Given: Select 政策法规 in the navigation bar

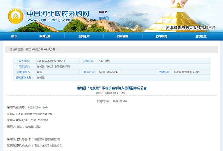Looking at the screenshot, I should [x=122, y=36].
